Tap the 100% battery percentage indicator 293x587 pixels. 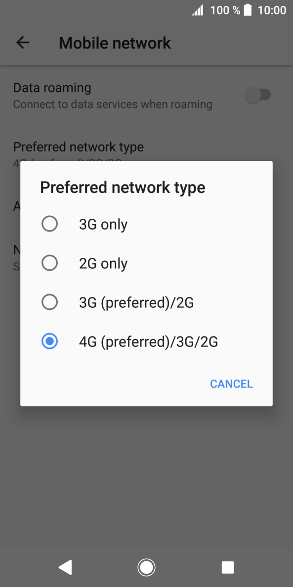[221, 9]
